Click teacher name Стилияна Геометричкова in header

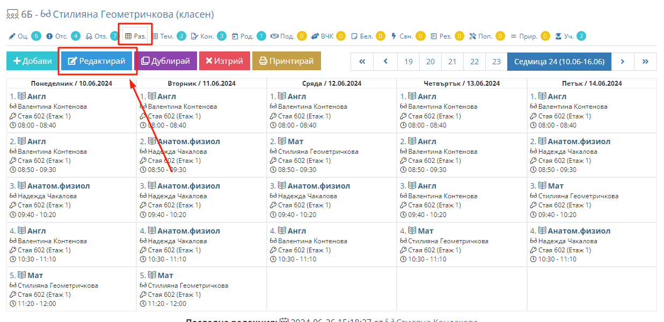[x=133, y=14]
